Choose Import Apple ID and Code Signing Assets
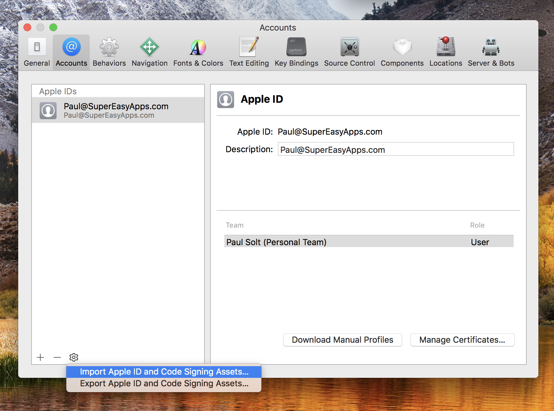Screen dimensions: 554x411 pyautogui.click(x=164, y=372)
